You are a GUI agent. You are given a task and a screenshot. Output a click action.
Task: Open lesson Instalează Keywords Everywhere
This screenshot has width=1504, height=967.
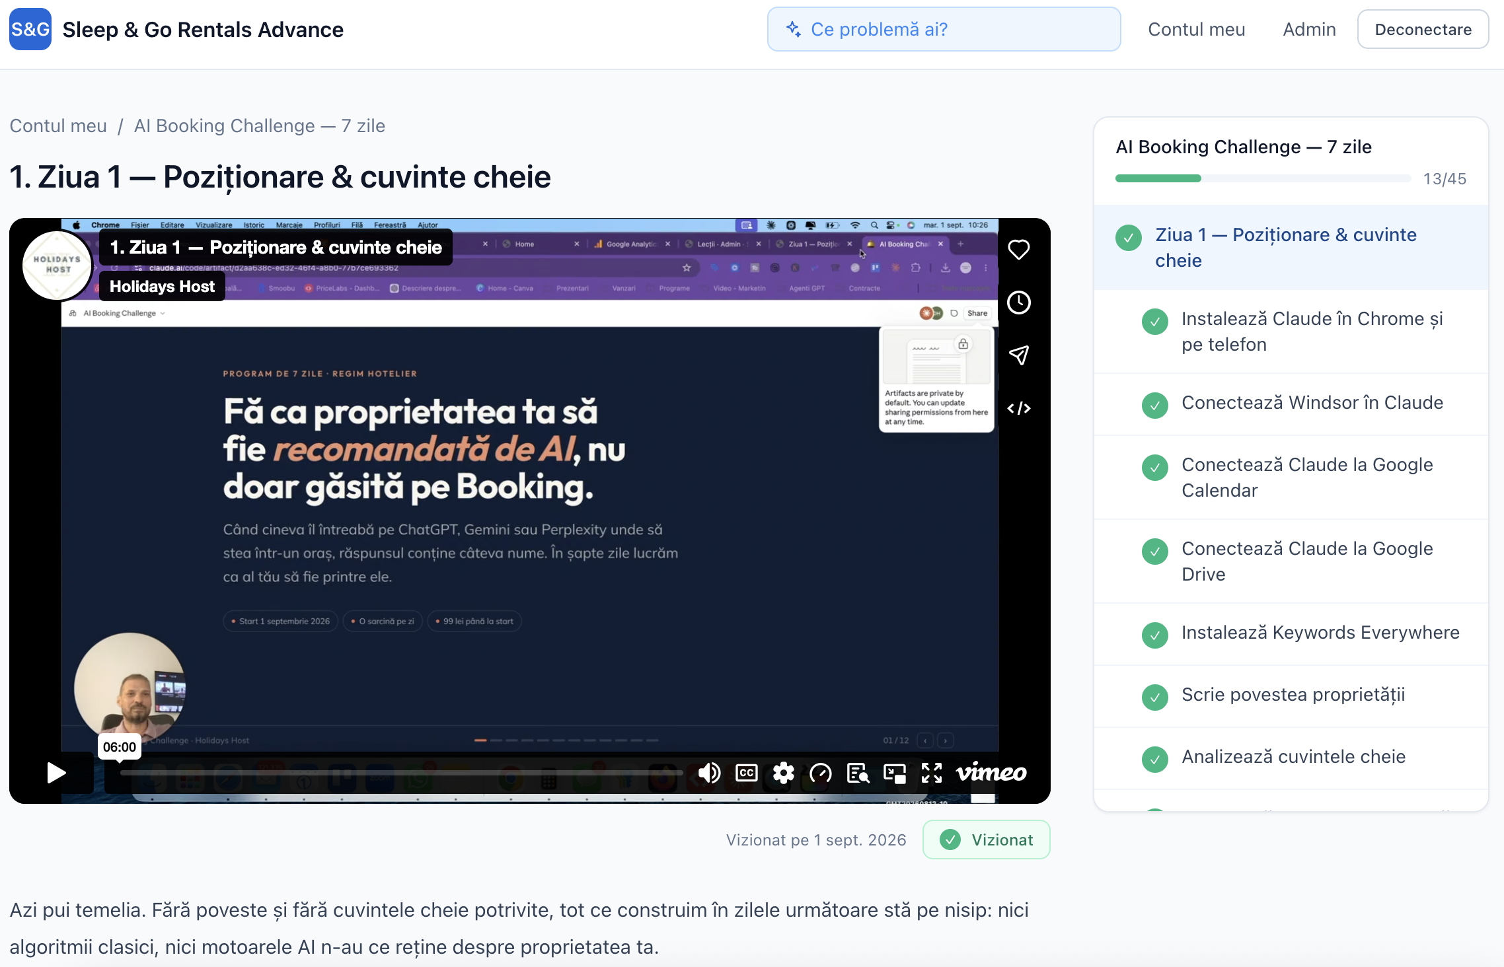(1291, 633)
